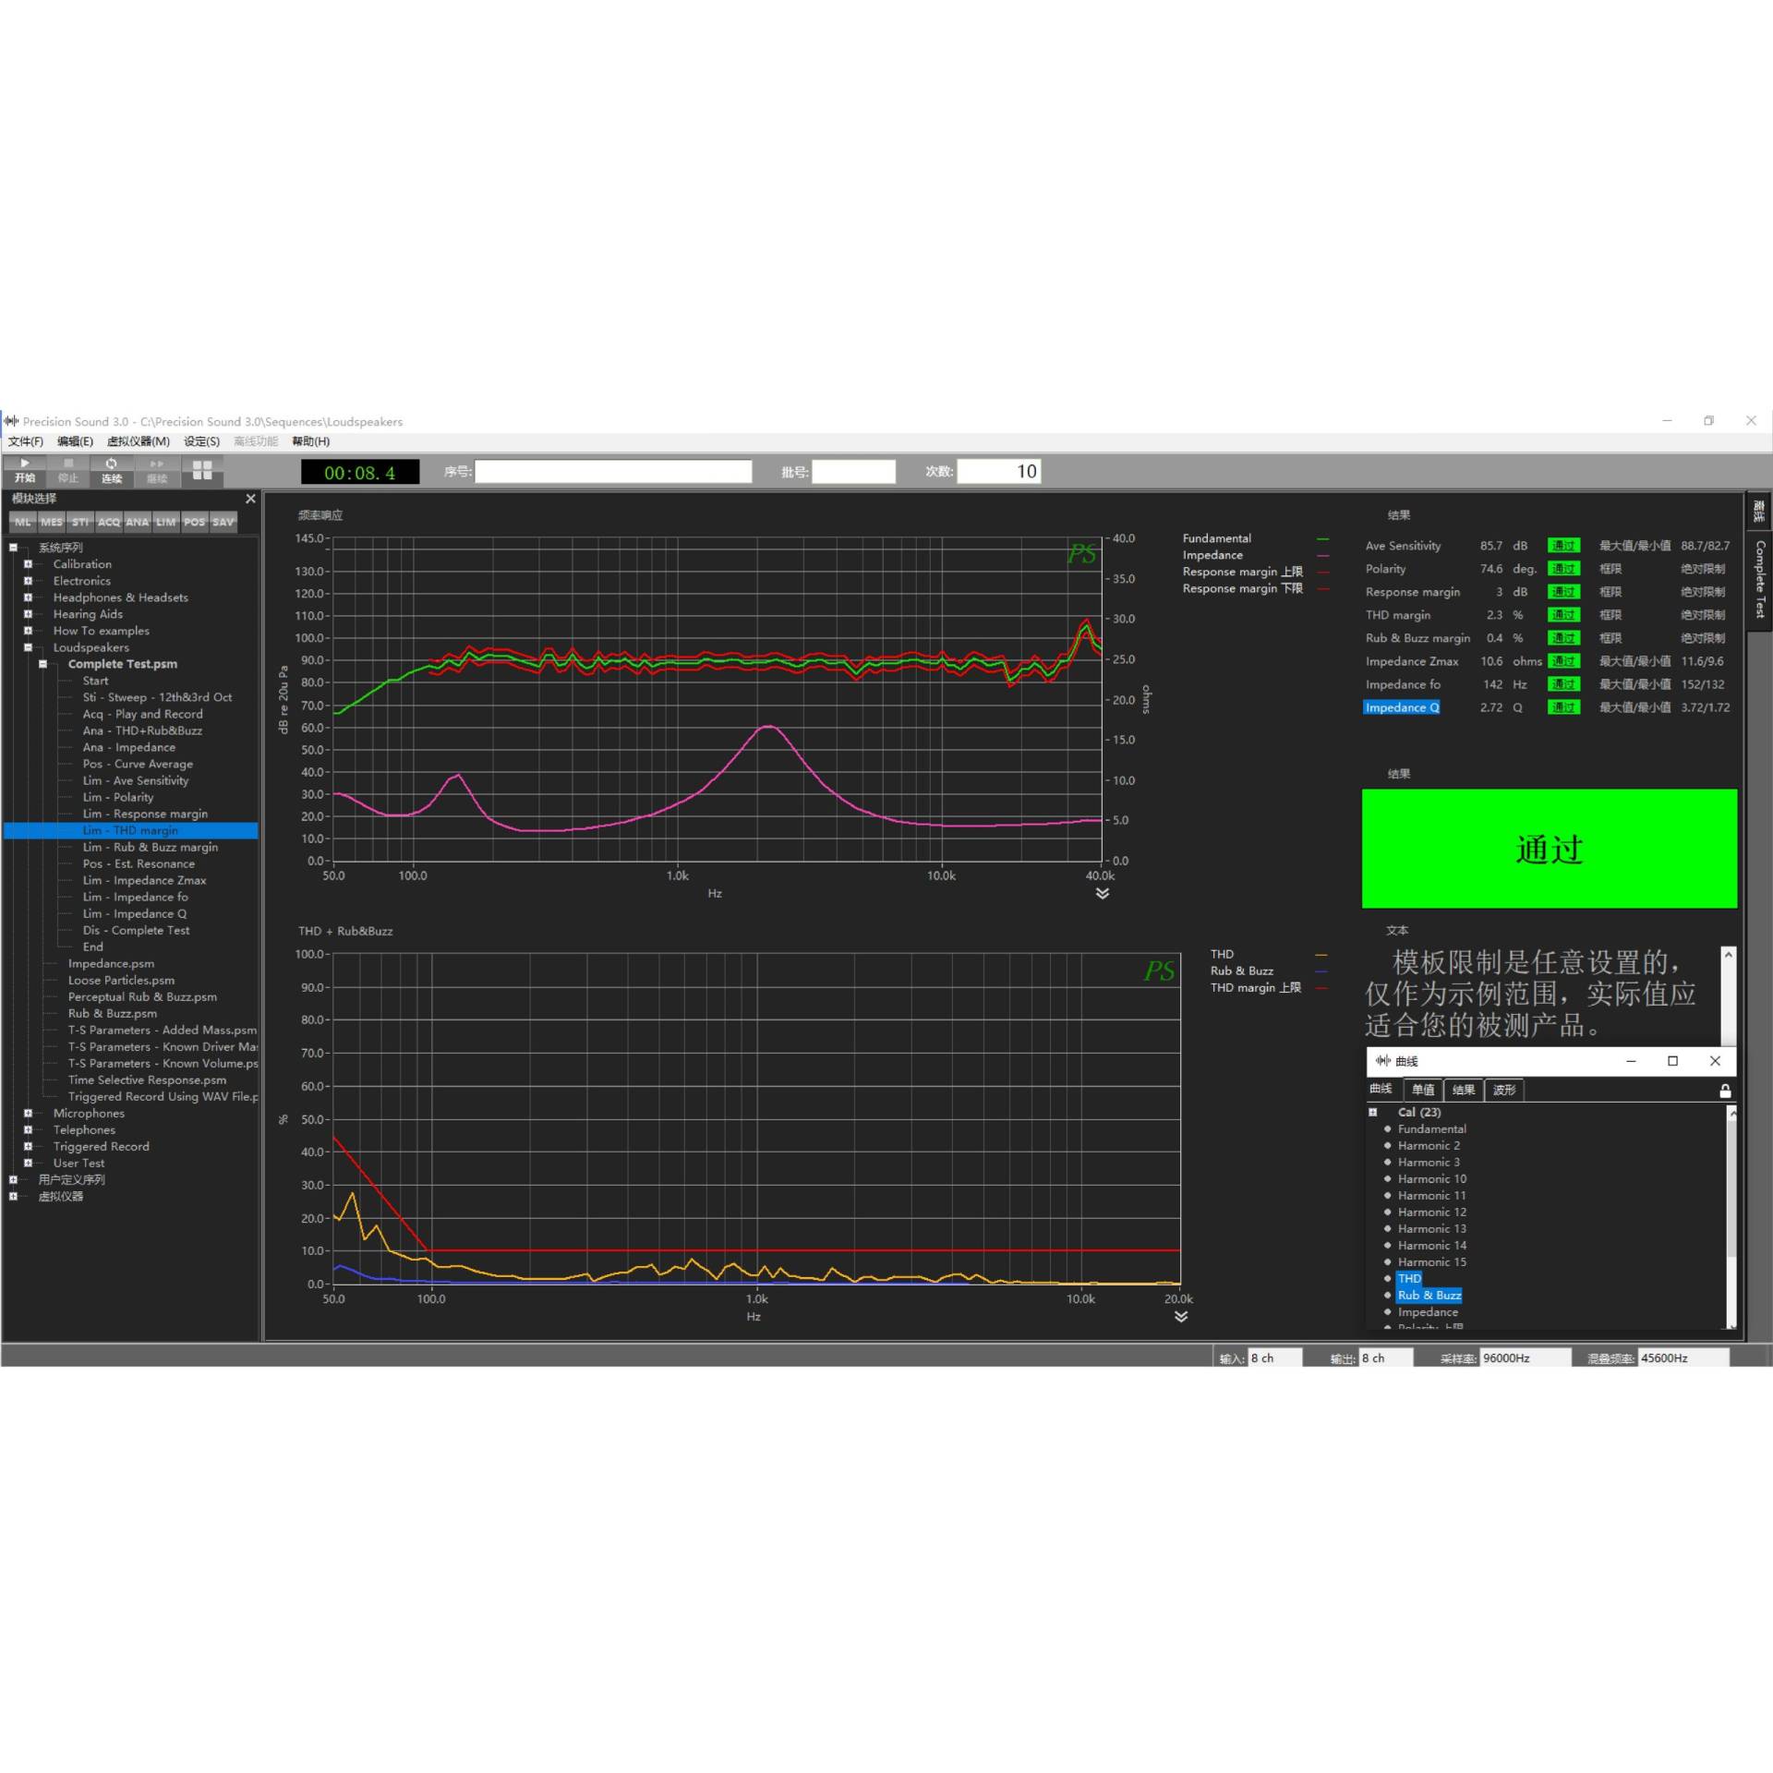Image resolution: width=1773 pixels, height=1773 pixels.
Task: Select the ANA module filter button
Action: point(137,522)
